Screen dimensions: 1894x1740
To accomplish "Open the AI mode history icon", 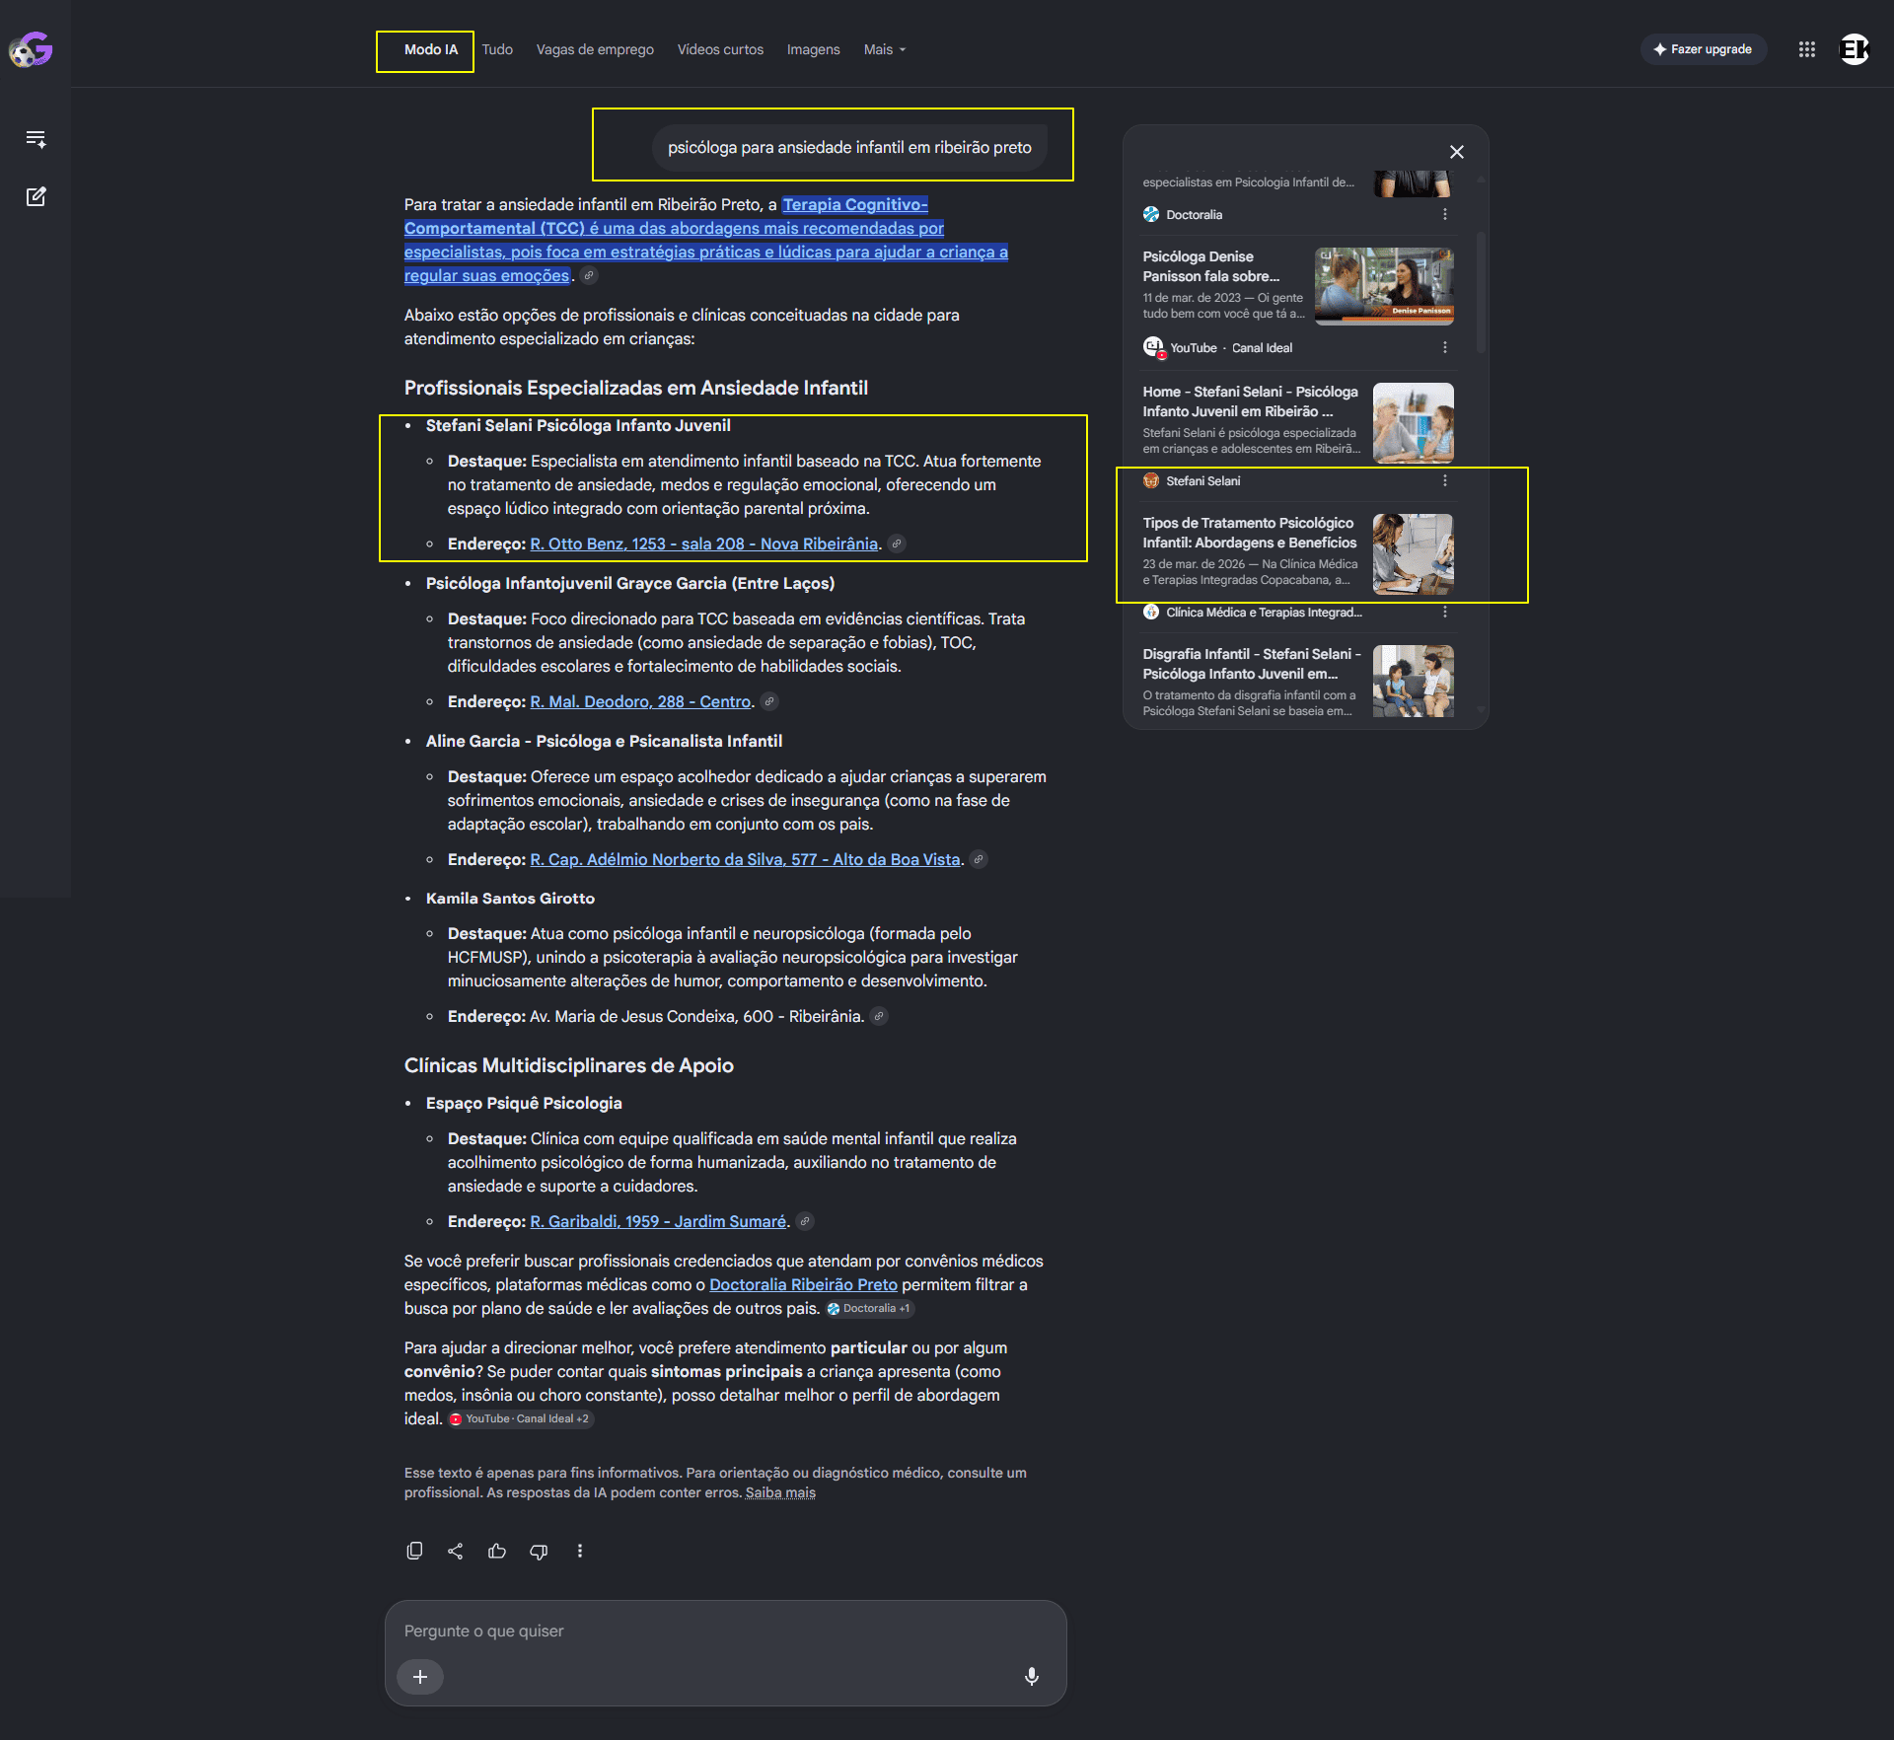I will pos(36,139).
